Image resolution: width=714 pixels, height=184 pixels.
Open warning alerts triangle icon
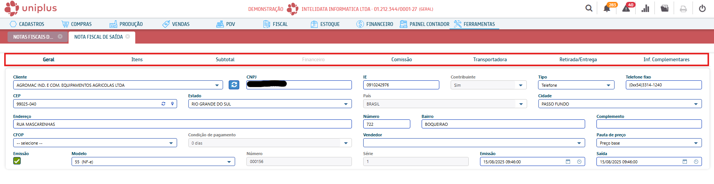[x=626, y=9]
